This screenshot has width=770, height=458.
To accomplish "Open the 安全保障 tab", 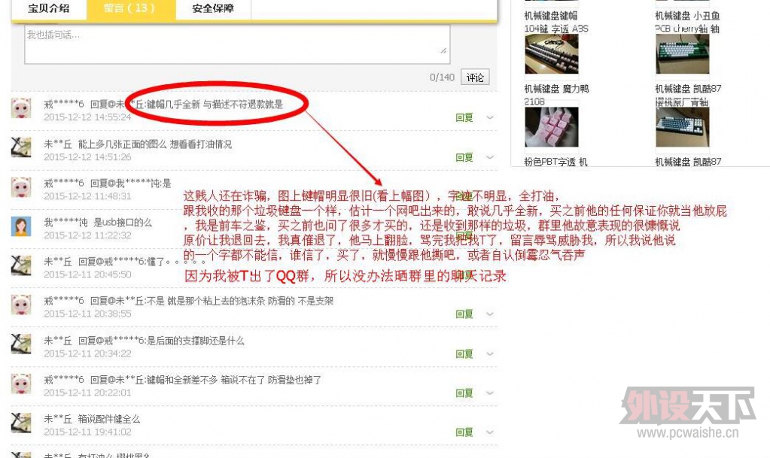I will point(213,9).
